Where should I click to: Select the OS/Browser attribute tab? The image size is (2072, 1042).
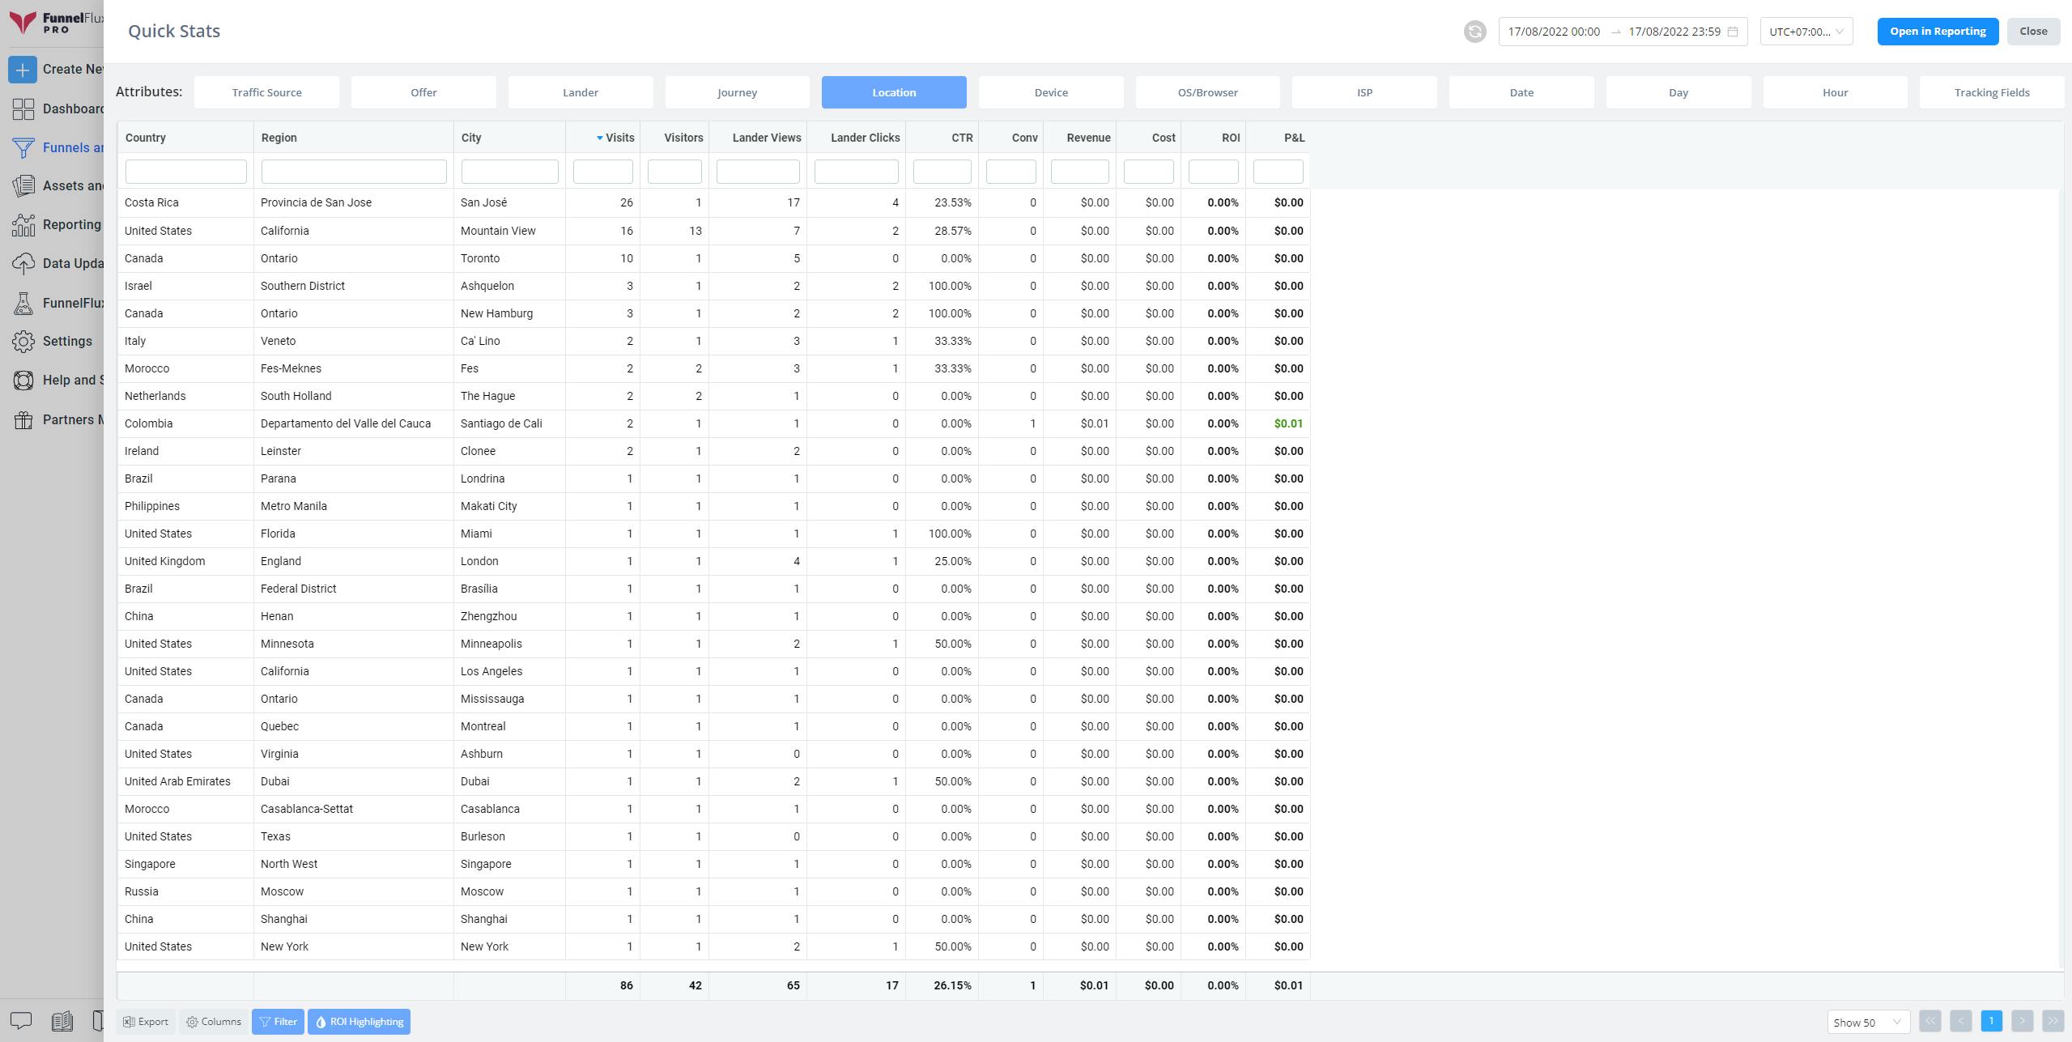tap(1206, 92)
